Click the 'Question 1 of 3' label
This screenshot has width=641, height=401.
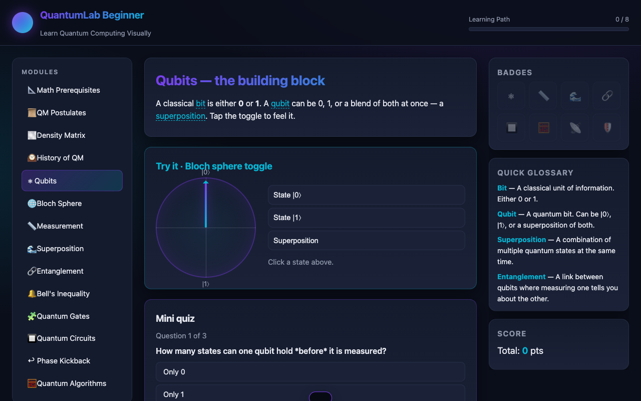tap(181, 336)
